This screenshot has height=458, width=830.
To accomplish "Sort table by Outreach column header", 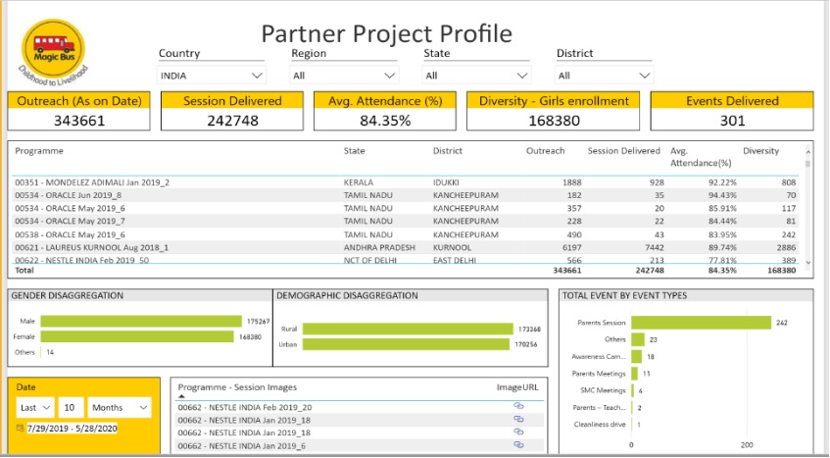I will tap(546, 151).
